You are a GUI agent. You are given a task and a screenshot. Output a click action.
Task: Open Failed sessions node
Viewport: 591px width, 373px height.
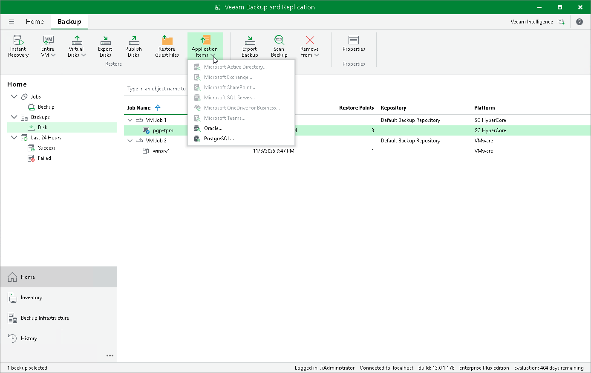click(44, 158)
